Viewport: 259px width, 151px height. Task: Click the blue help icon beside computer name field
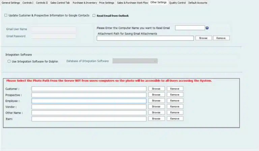click(x=207, y=28)
